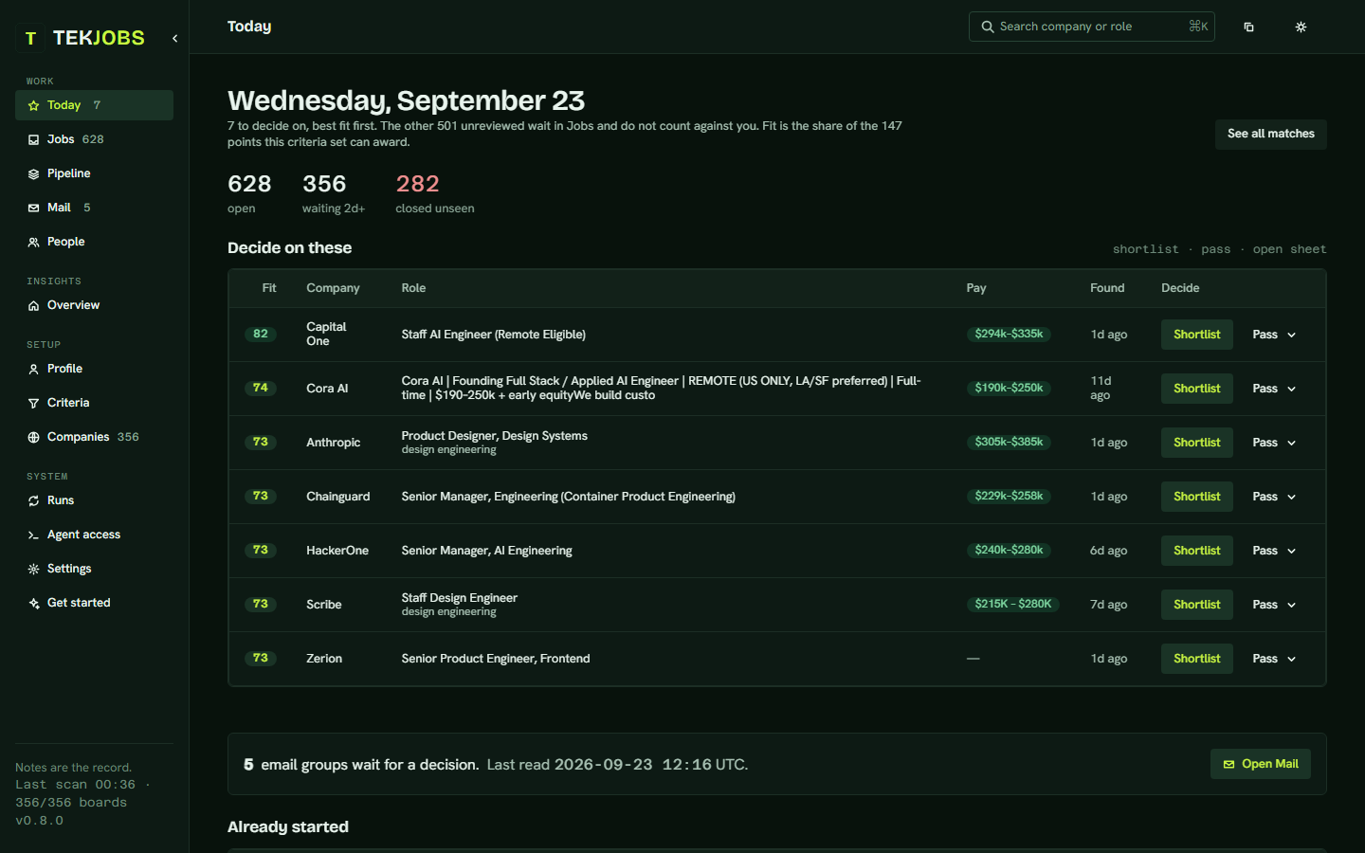1365x853 pixels.
Task: Click the Chainguard company name
Action: point(338,497)
